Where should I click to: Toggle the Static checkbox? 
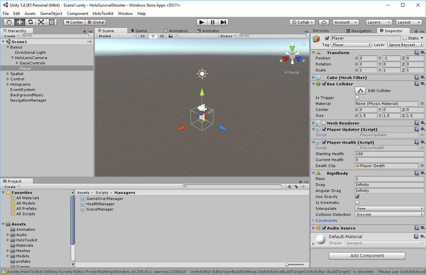404,38
